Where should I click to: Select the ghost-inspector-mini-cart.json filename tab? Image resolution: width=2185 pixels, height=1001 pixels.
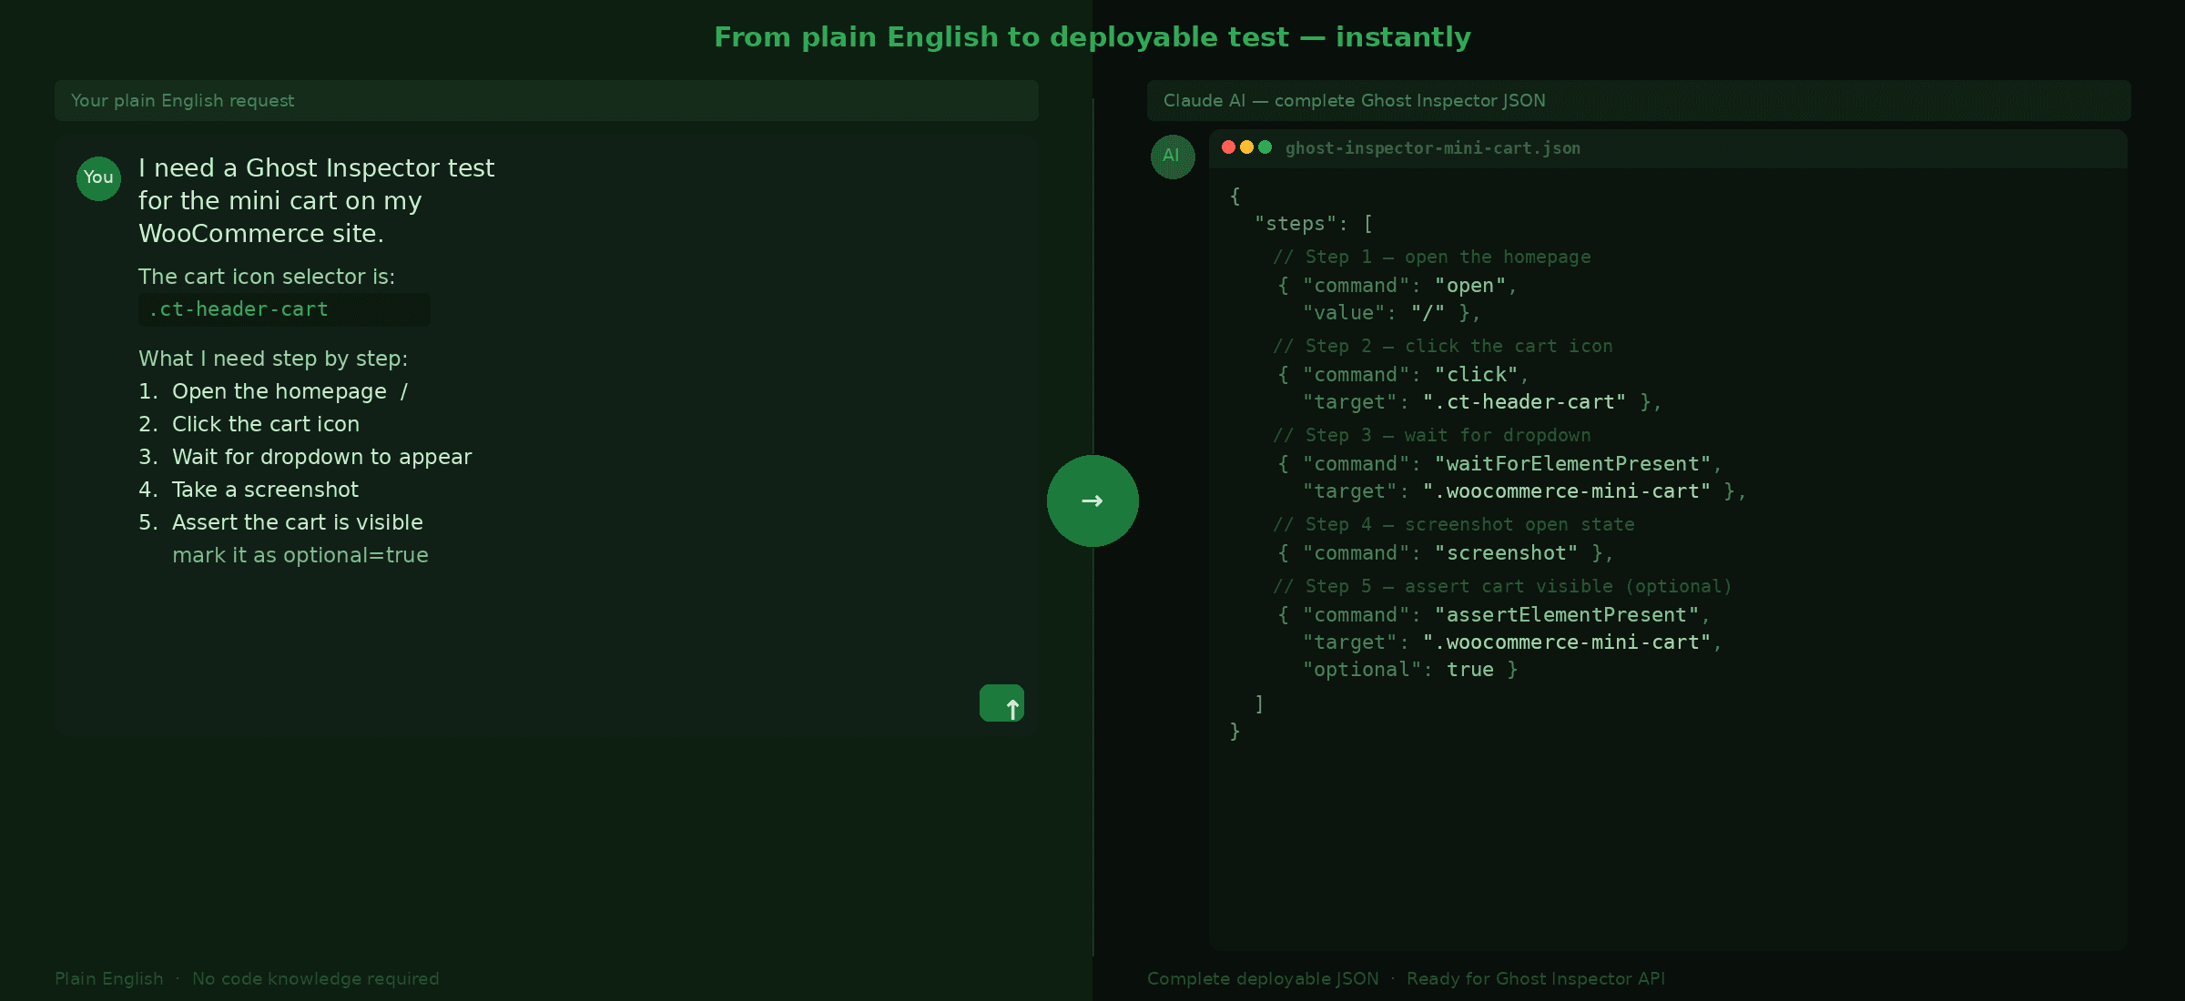coord(1432,148)
